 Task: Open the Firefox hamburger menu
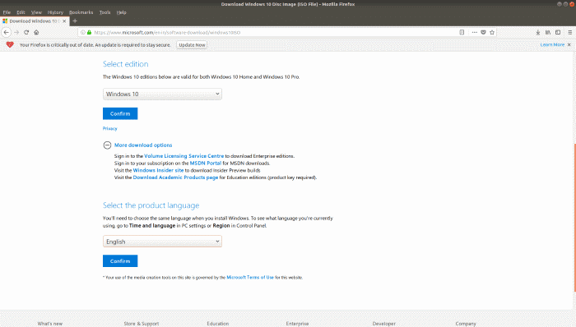pos(569,32)
